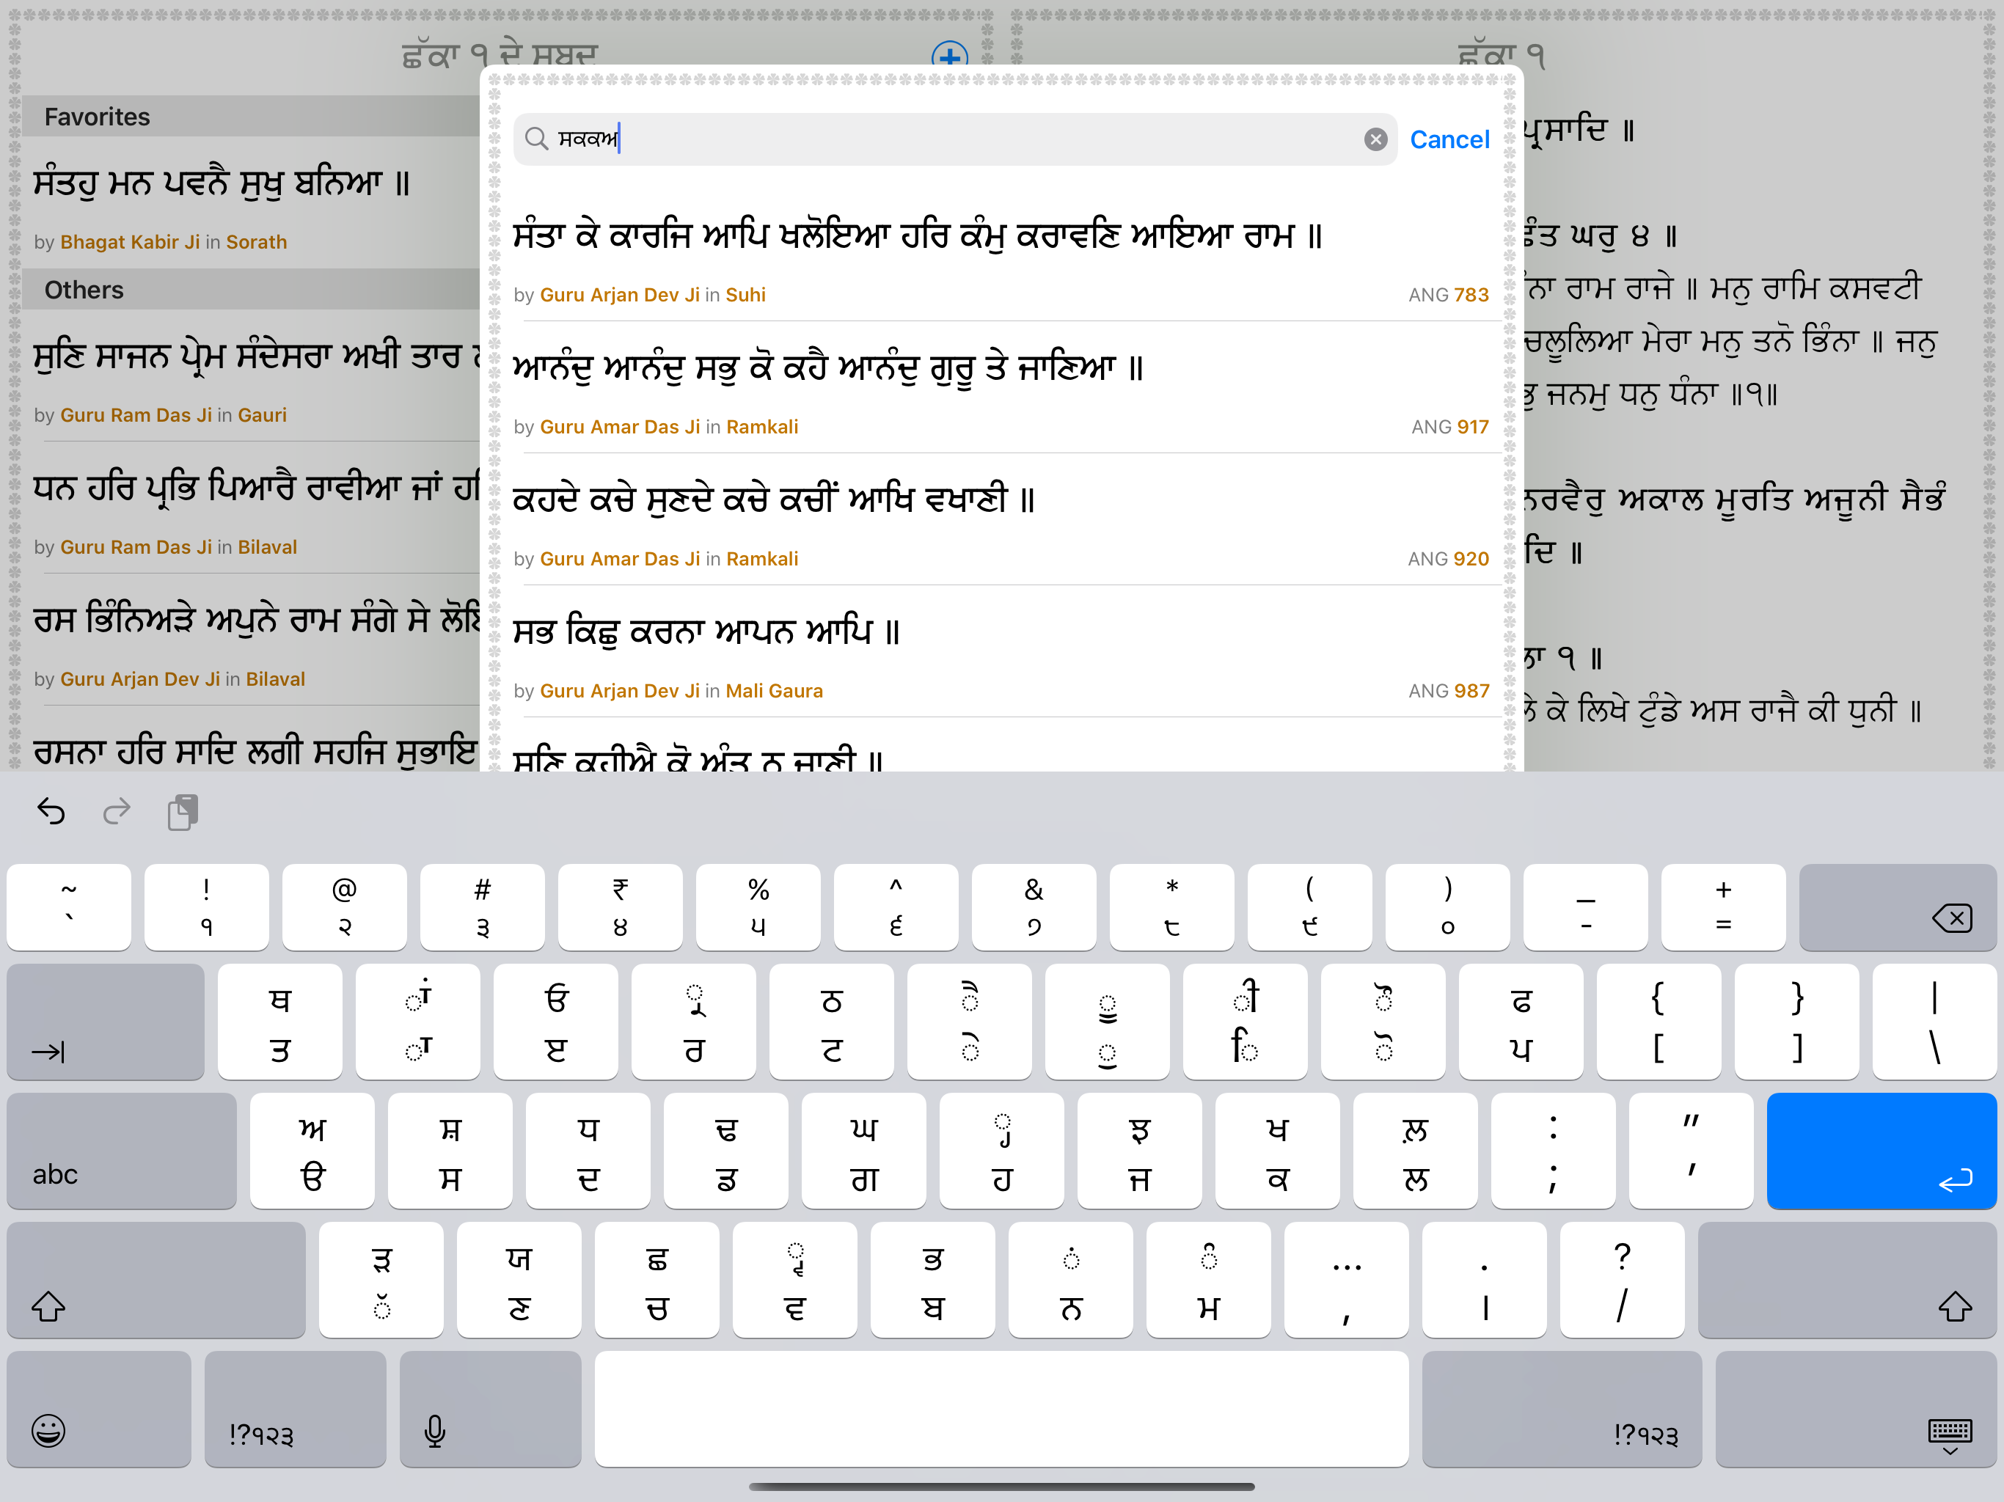Start dictation with microphone key

click(490, 1409)
